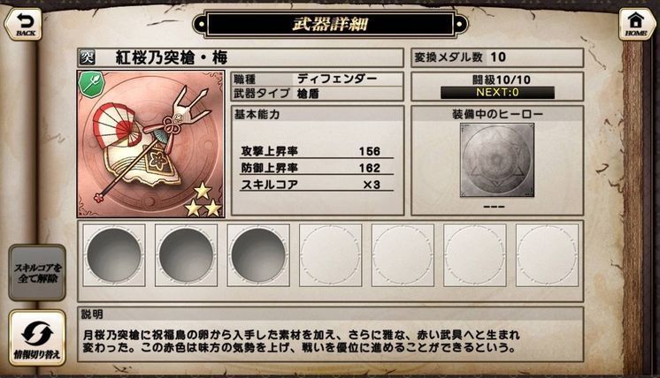Click the green spear class badge
The image size is (660, 378).
point(91,85)
